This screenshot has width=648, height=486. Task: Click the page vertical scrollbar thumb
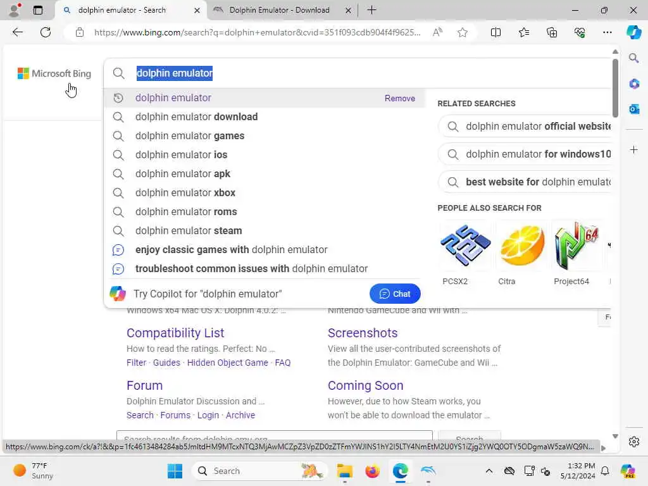click(x=615, y=87)
